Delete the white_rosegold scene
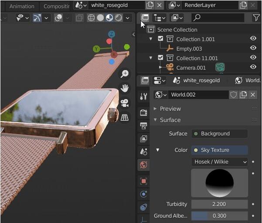The height and width of the screenshot is (223, 262). [x=160, y=5]
